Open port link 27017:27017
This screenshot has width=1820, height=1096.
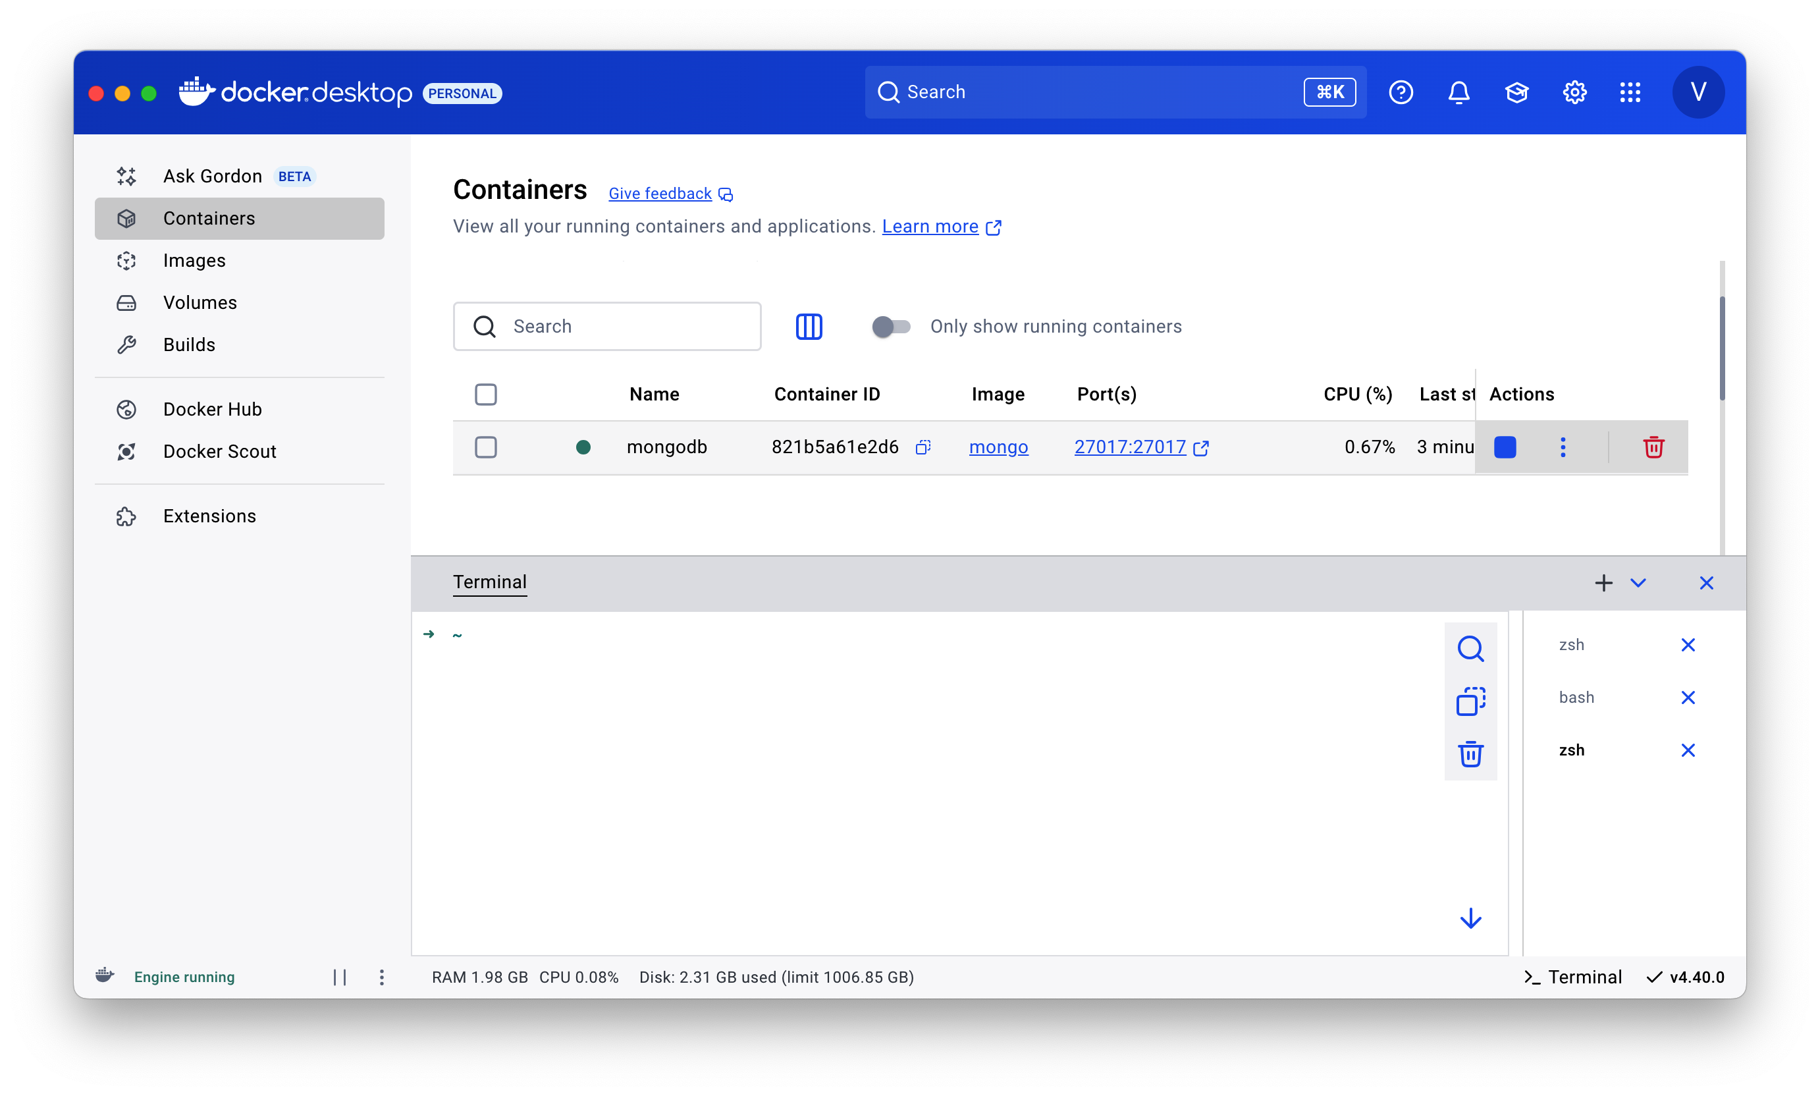(1129, 447)
